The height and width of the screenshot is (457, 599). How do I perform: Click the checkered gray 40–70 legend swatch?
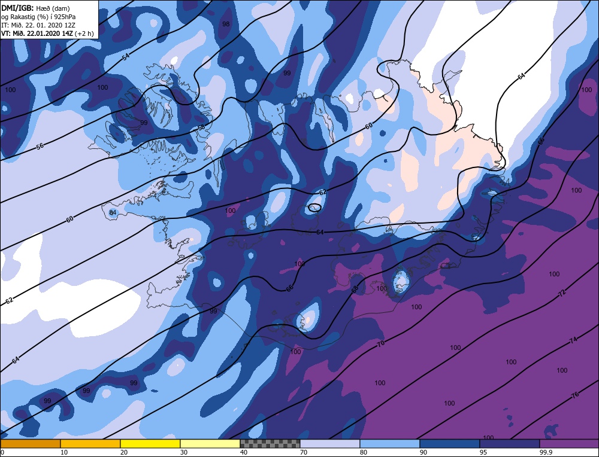coord(270,444)
